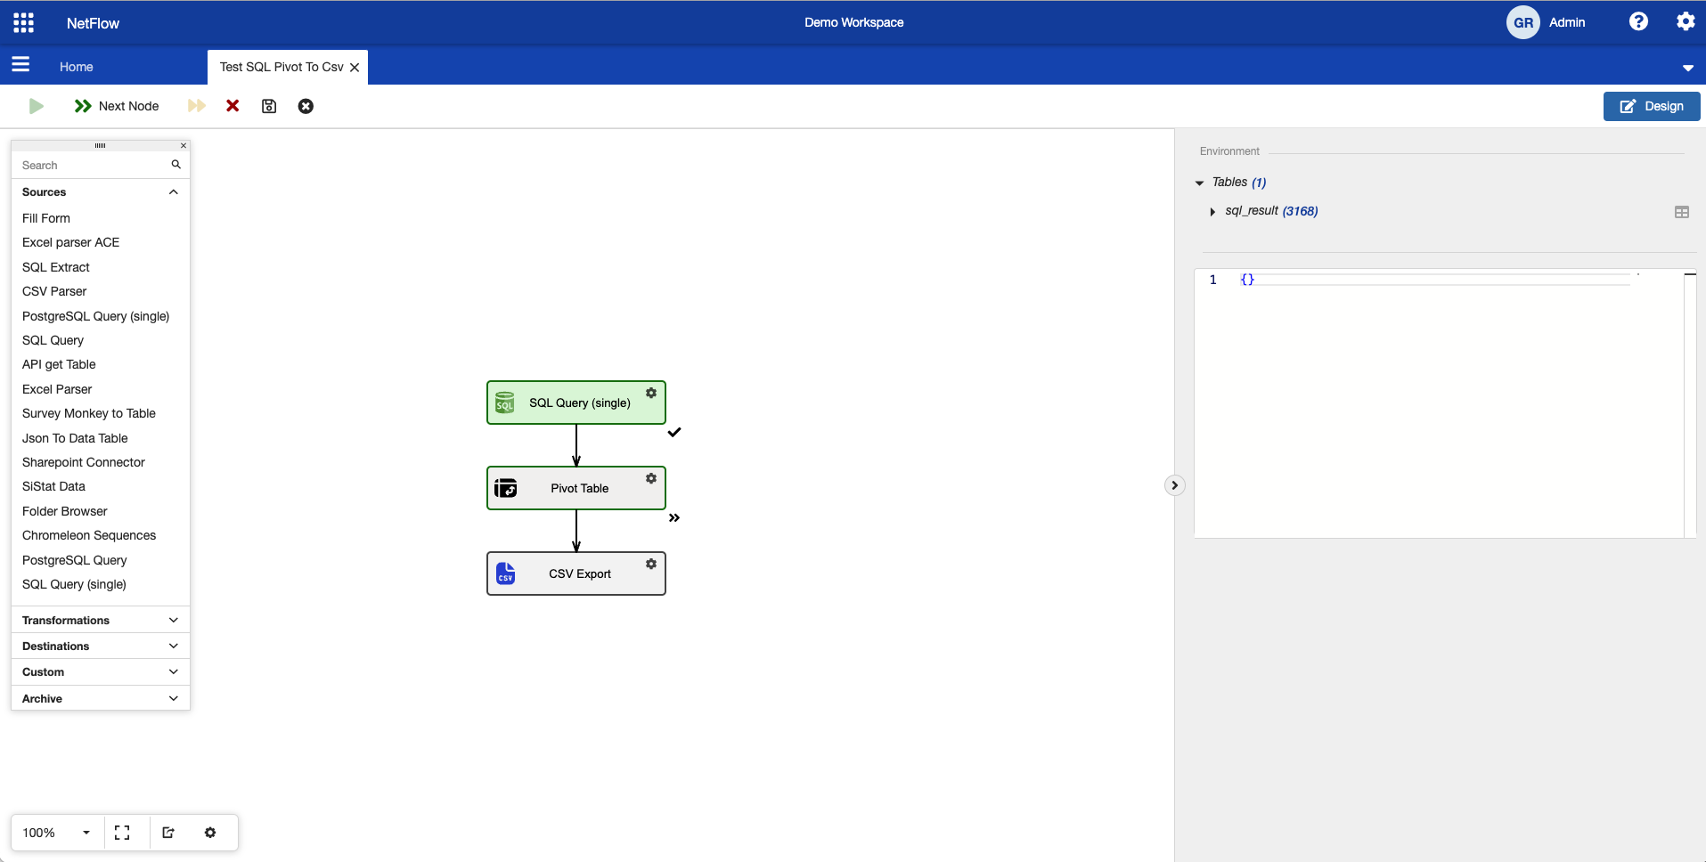The width and height of the screenshot is (1706, 862).
Task: Select the Test SQL Pivot To Csv tab
Action: pos(282,67)
